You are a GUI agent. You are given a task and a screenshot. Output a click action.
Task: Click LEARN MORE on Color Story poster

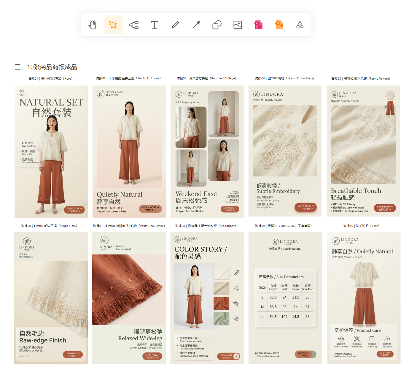[x=229, y=356]
